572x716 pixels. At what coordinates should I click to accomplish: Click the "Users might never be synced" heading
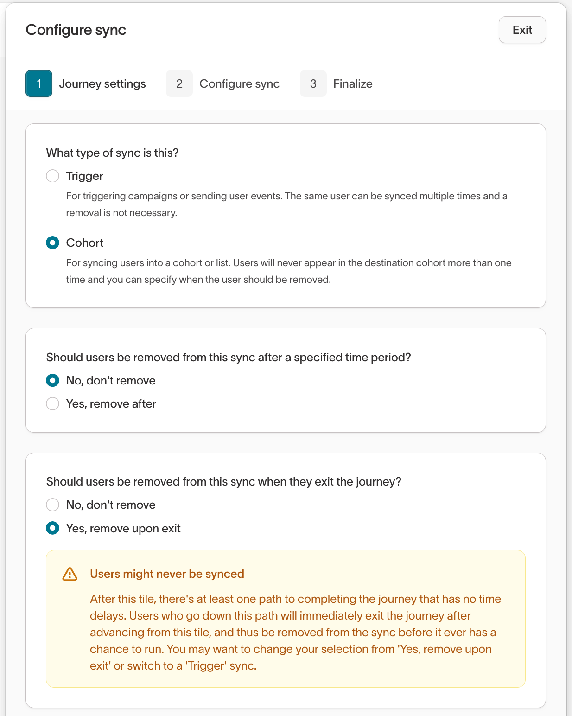pyautogui.click(x=167, y=574)
